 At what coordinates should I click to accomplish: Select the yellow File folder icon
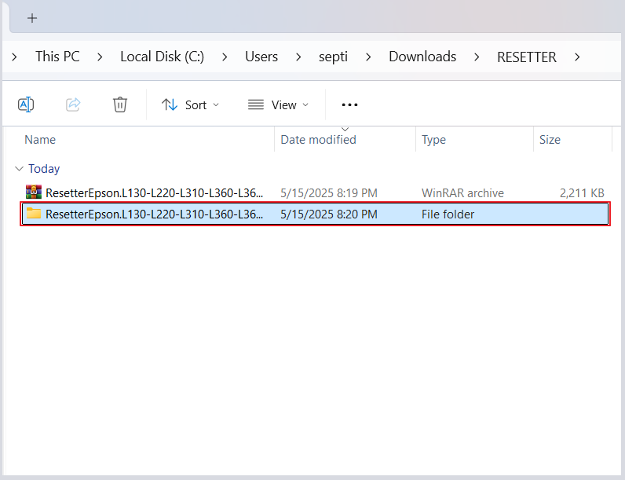tap(34, 213)
